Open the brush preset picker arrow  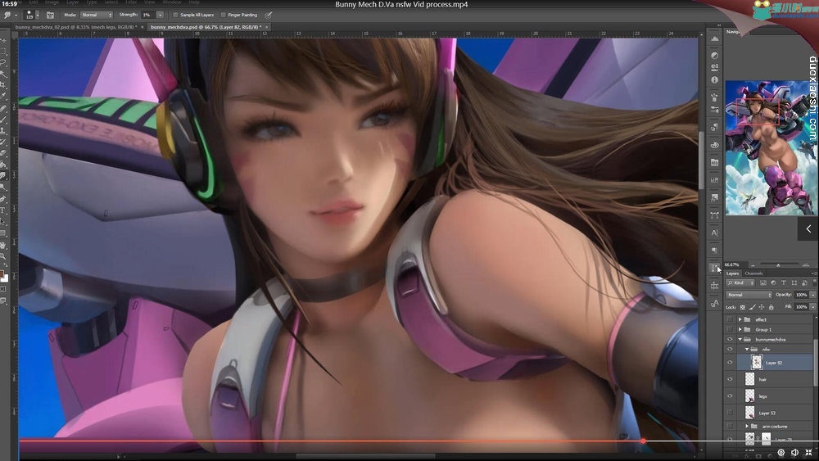(37, 15)
